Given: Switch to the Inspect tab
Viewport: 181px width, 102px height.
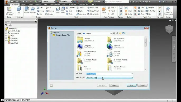Looking at the screenshot, I should click(x=23, y=4).
